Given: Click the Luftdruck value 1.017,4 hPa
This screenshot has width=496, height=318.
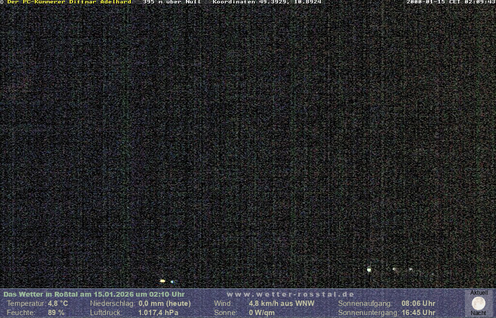Looking at the screenshot, I should pyautogui.click(x=158, y=313).
